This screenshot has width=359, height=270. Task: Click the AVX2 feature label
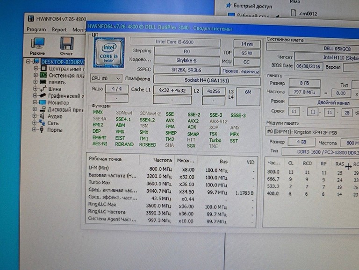193,121
